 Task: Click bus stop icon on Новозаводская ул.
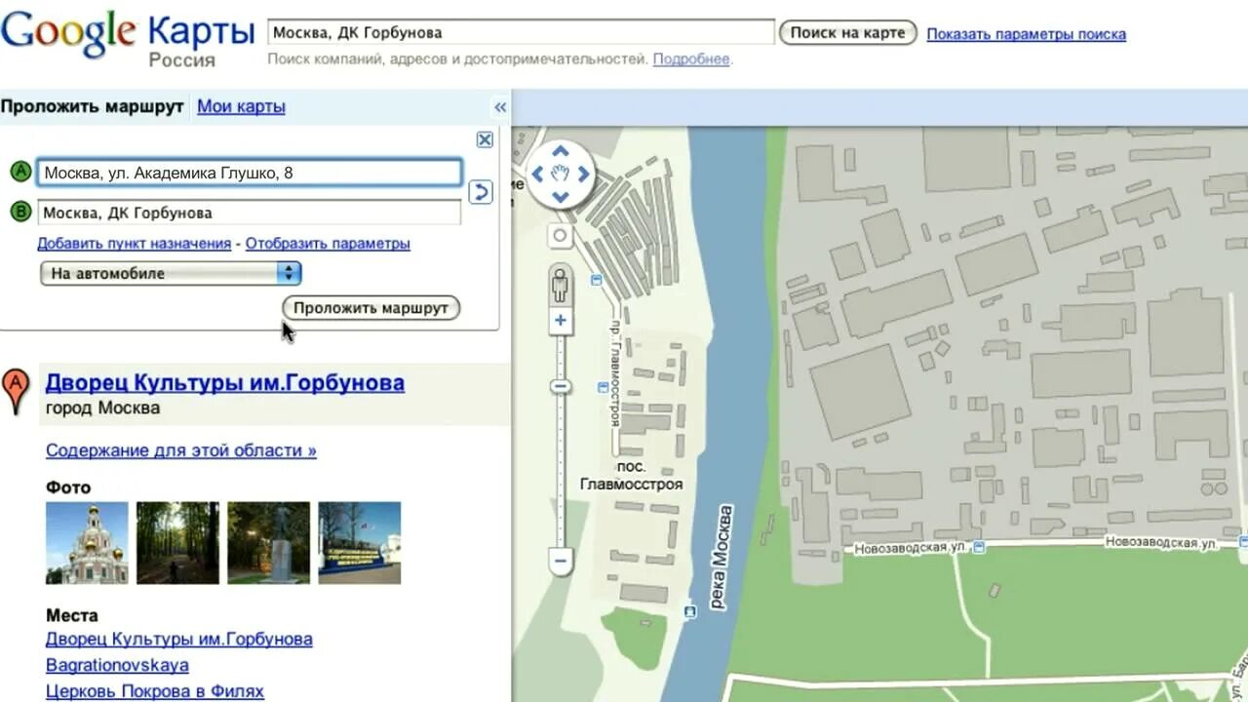point(980,548)
